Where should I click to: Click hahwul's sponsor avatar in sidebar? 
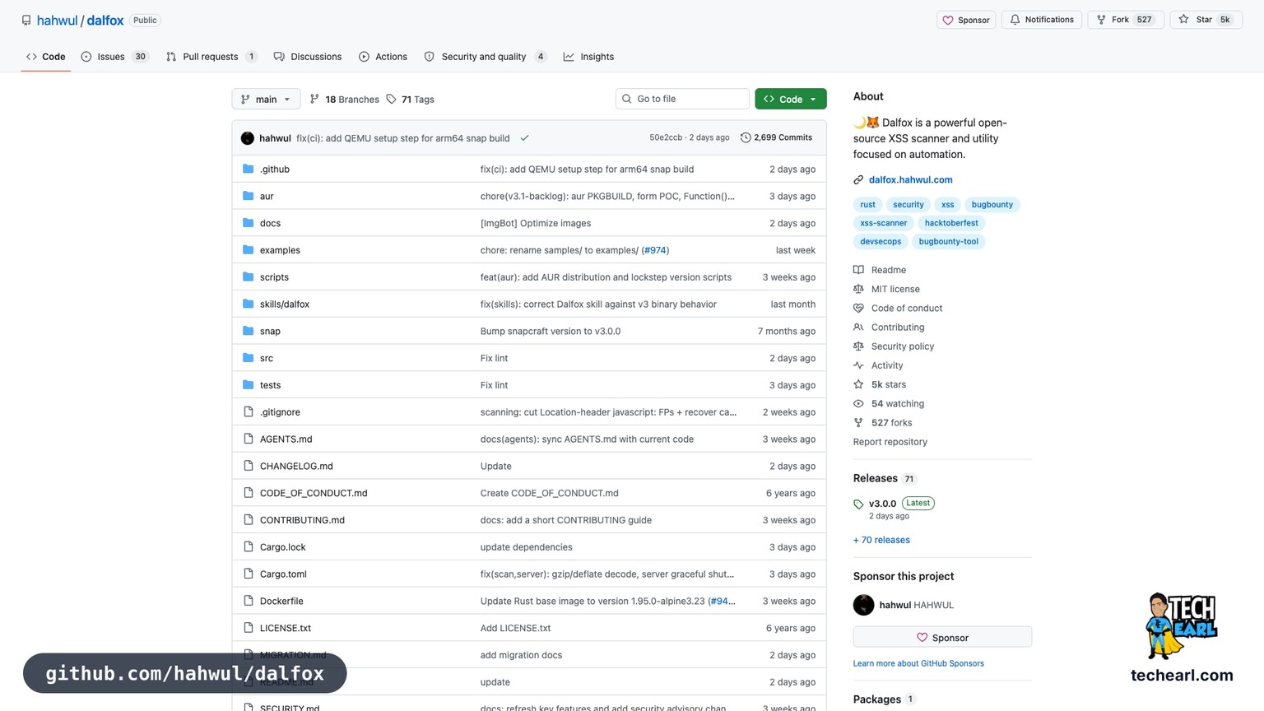(x=863, y=605)
